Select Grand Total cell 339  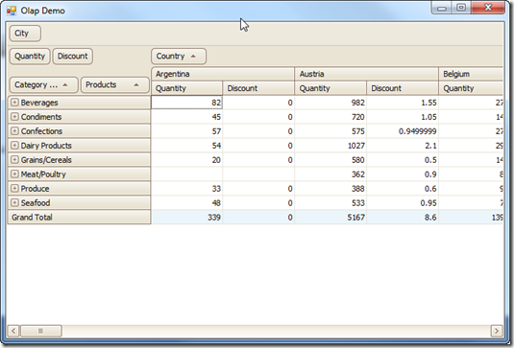186,218
